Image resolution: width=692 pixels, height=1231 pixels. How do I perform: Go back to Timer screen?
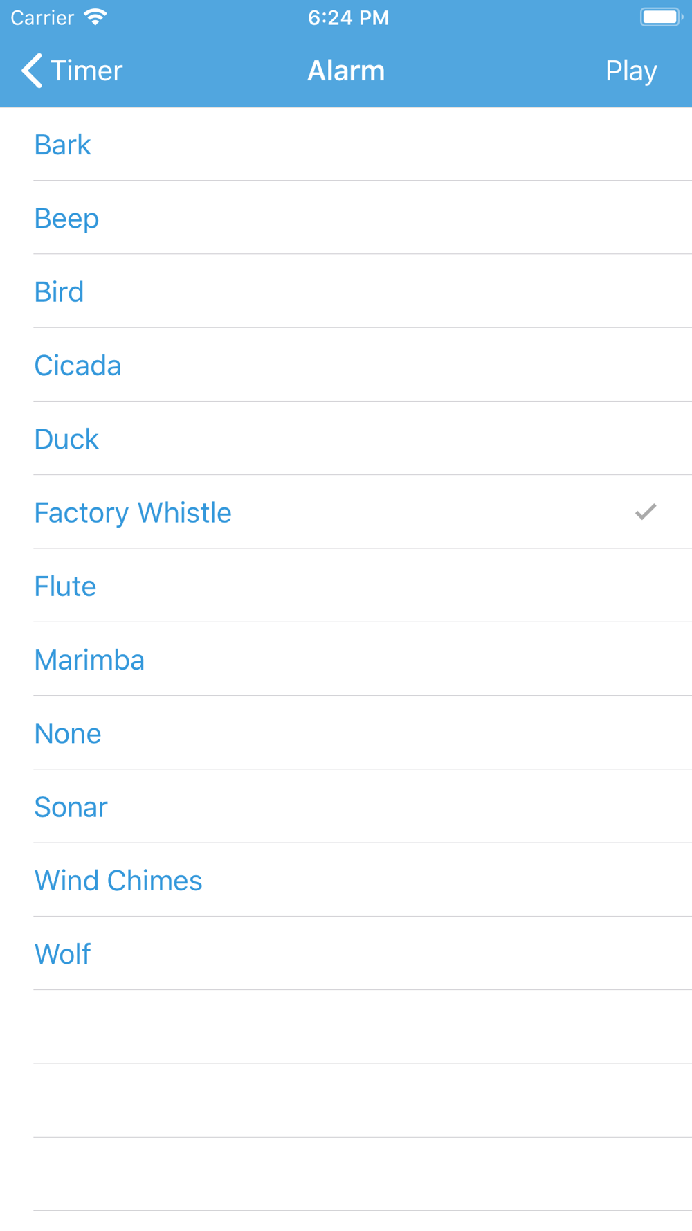(72, 71)
